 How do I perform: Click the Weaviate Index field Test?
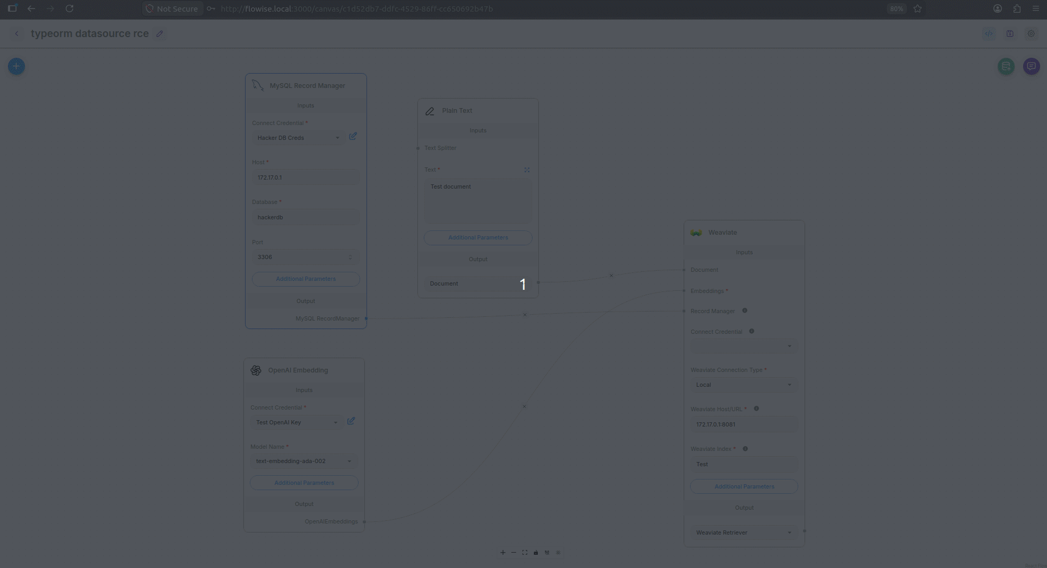[744, 464]
